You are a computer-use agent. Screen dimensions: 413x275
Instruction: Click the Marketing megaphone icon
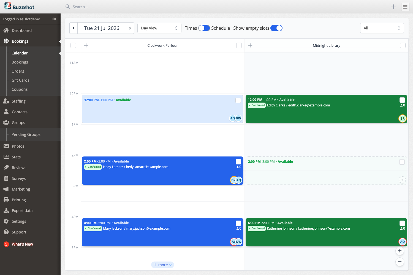coord(6,189)
